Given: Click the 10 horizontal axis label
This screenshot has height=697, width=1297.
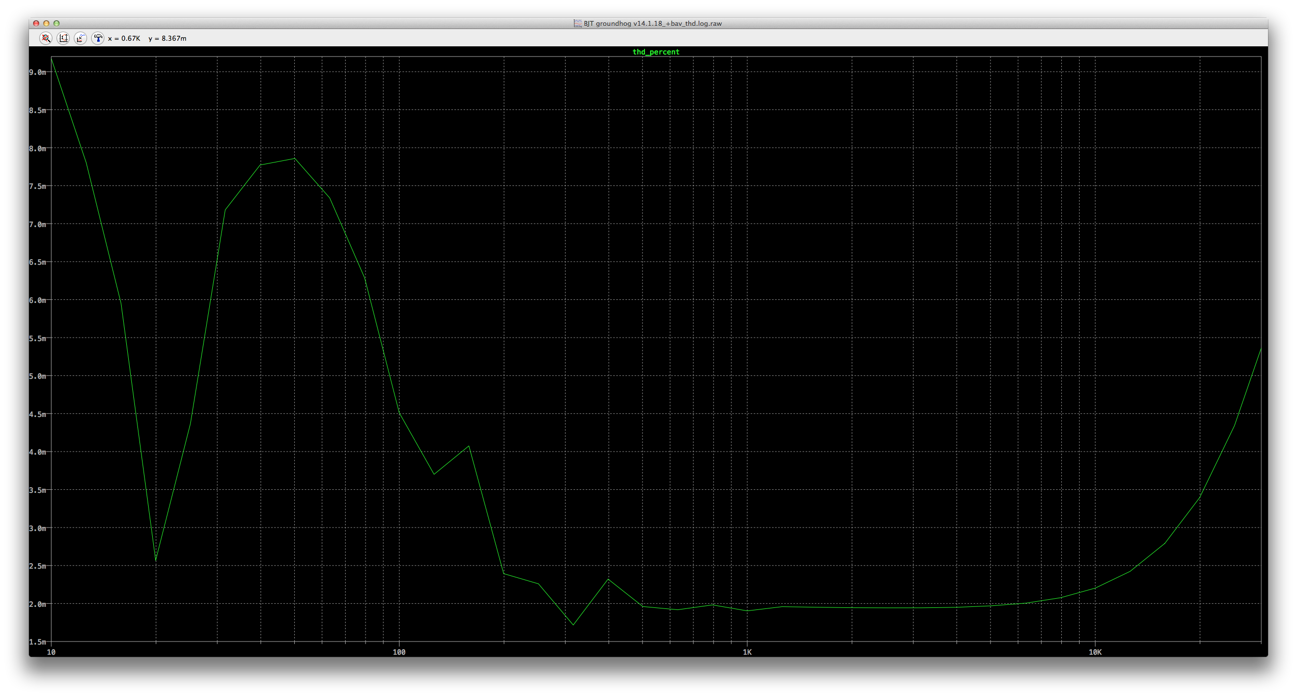Looking at the screenshot, I should 51,652.
